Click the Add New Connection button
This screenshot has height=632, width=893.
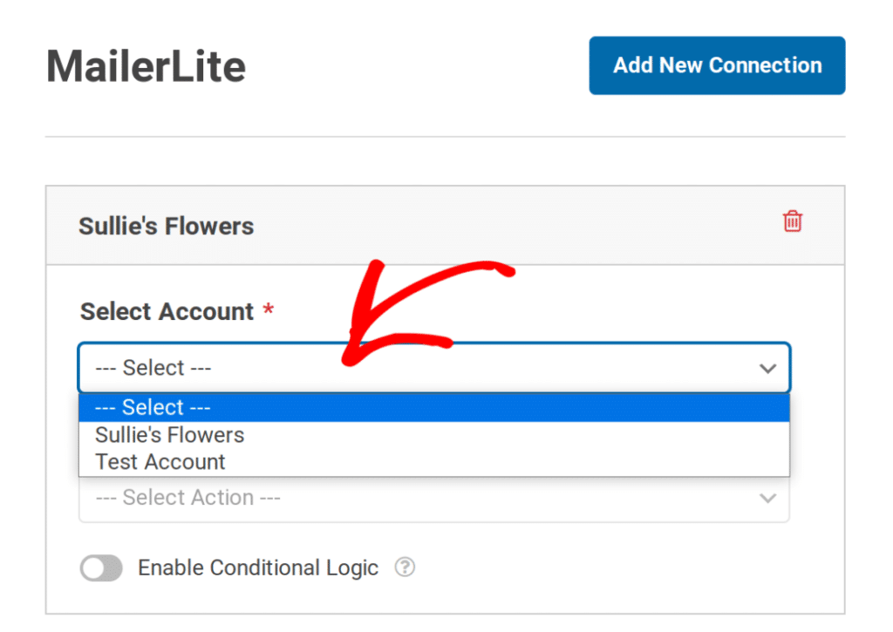click(x=717, y=65)
